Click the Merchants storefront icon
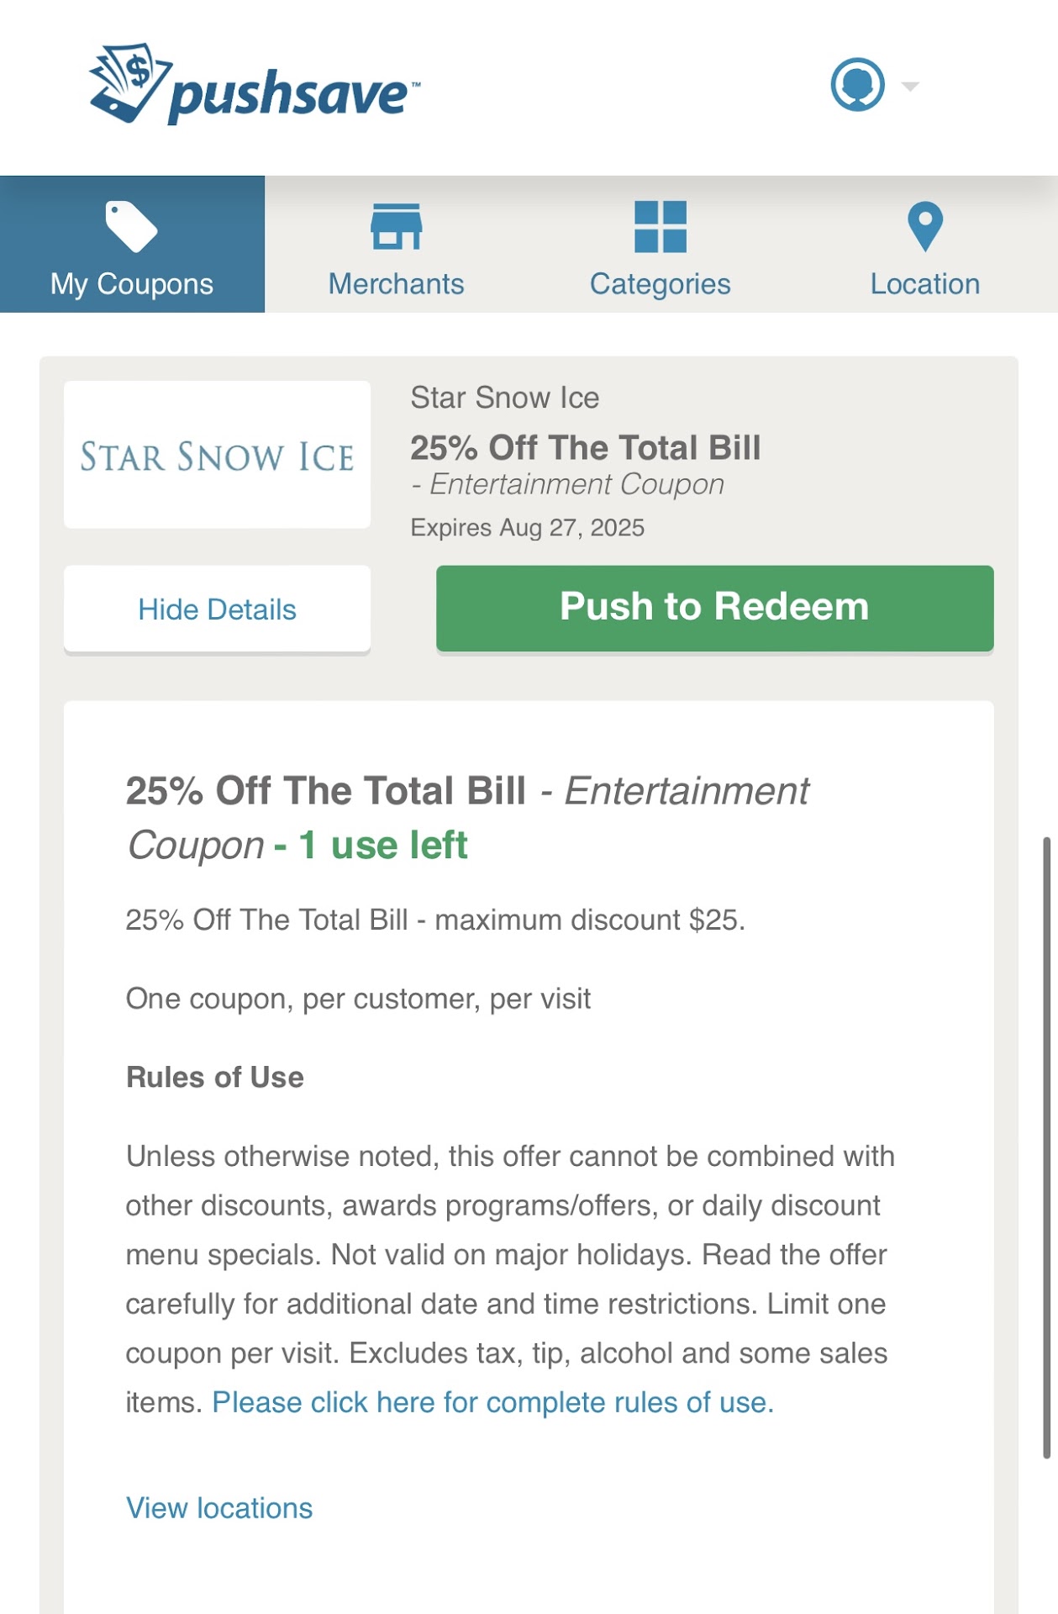1058x1614 pixels. coord(396,226)
